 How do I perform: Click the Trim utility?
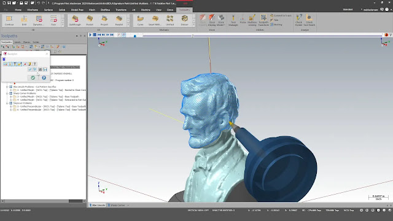coord(274,20)
